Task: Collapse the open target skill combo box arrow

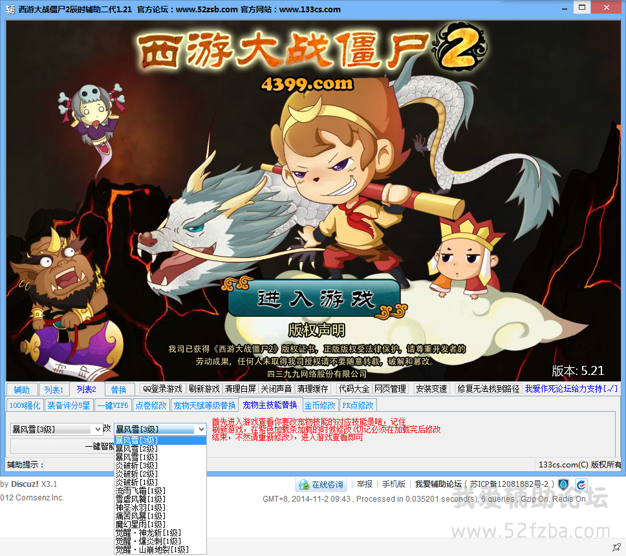Action: click(200, 429)
